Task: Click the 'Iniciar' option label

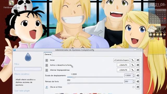Action: (x=52, y=60)
